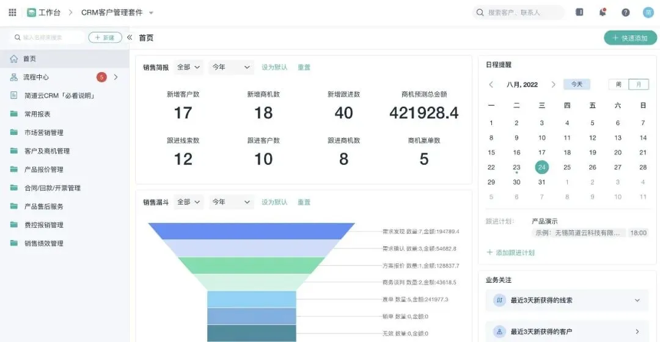Click the light blue 赢单 funnel segment

click(251, 299)
